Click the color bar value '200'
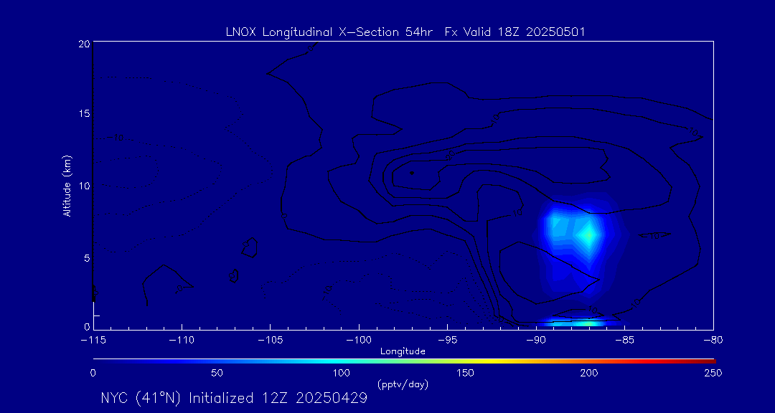 click(591, 373)
